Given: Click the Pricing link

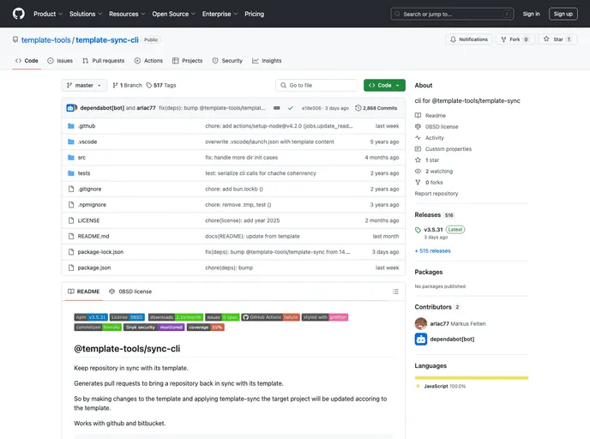Looking at the screenshot, I should [x=255, y=14].
